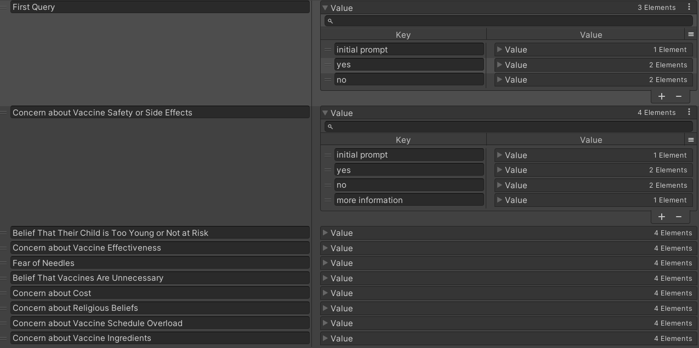Collapse the First Query Value foldout
Screen dimensions: 699x348
pyautogui.click(x=325, y=8)
